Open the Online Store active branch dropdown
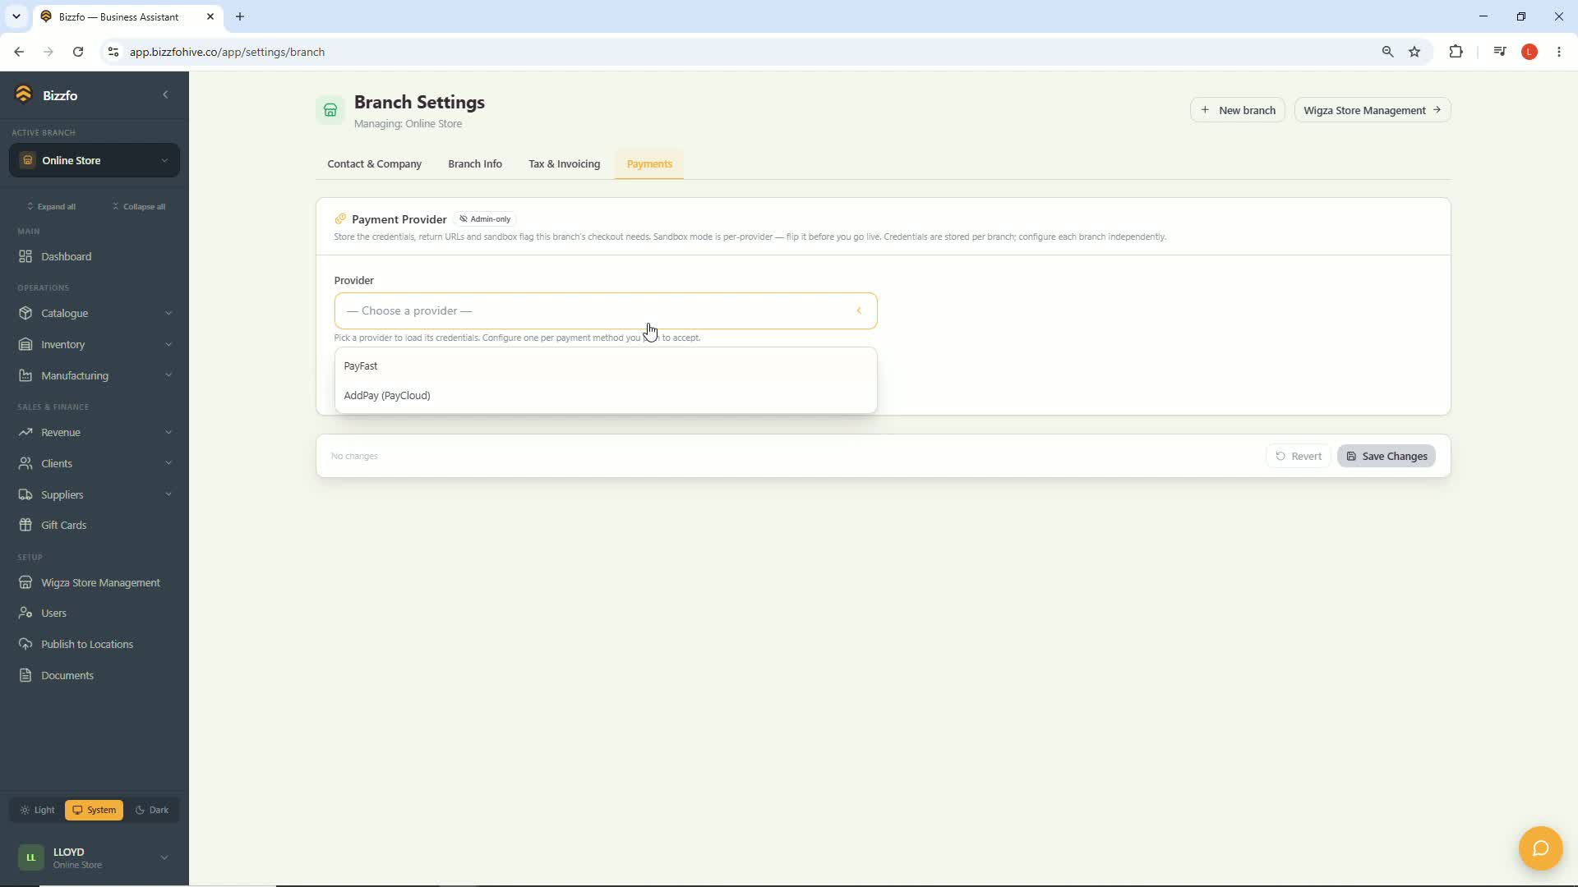 [x=95, y=160]
